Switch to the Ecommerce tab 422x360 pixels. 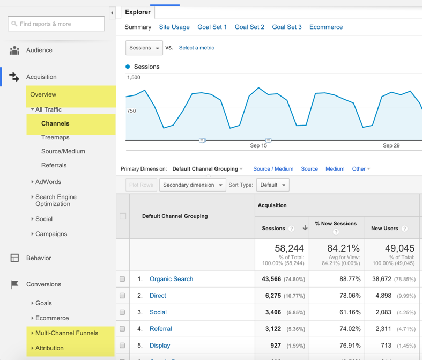click(326, 27)
